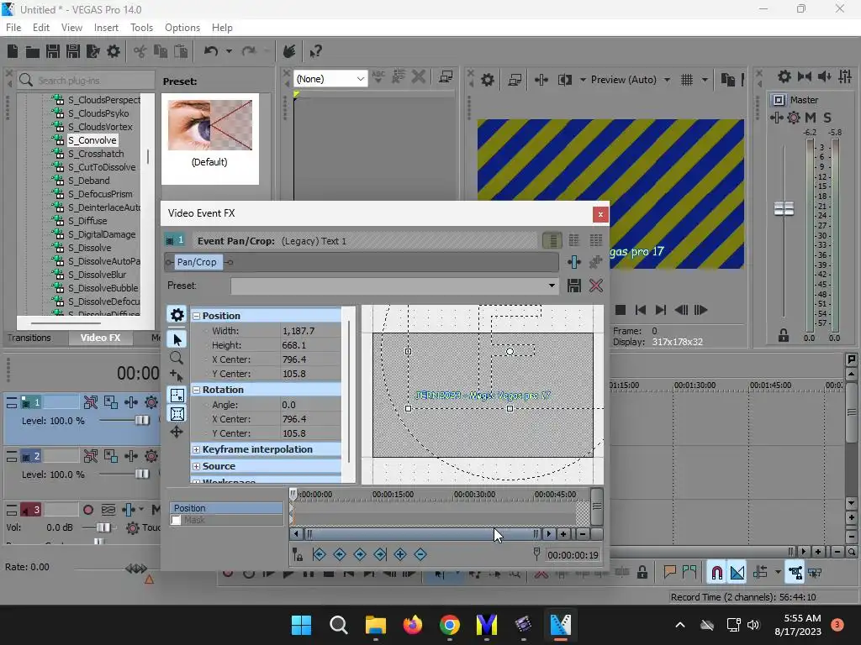The image size is (861, 645).
Task: Click the New project icon in main toolbar
Action: coord(13,51)
